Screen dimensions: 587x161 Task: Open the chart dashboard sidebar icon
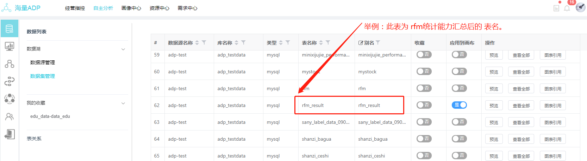tap(10, 46)
